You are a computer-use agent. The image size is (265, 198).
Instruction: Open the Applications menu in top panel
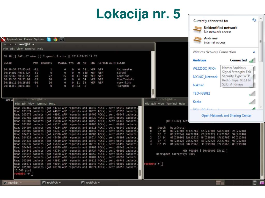click(14, 39)
